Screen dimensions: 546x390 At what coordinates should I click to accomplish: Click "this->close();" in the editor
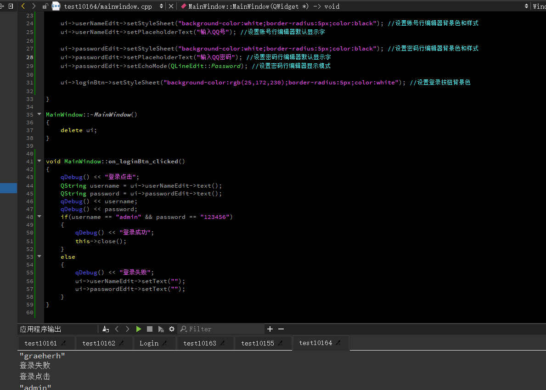tap(101, 241)
